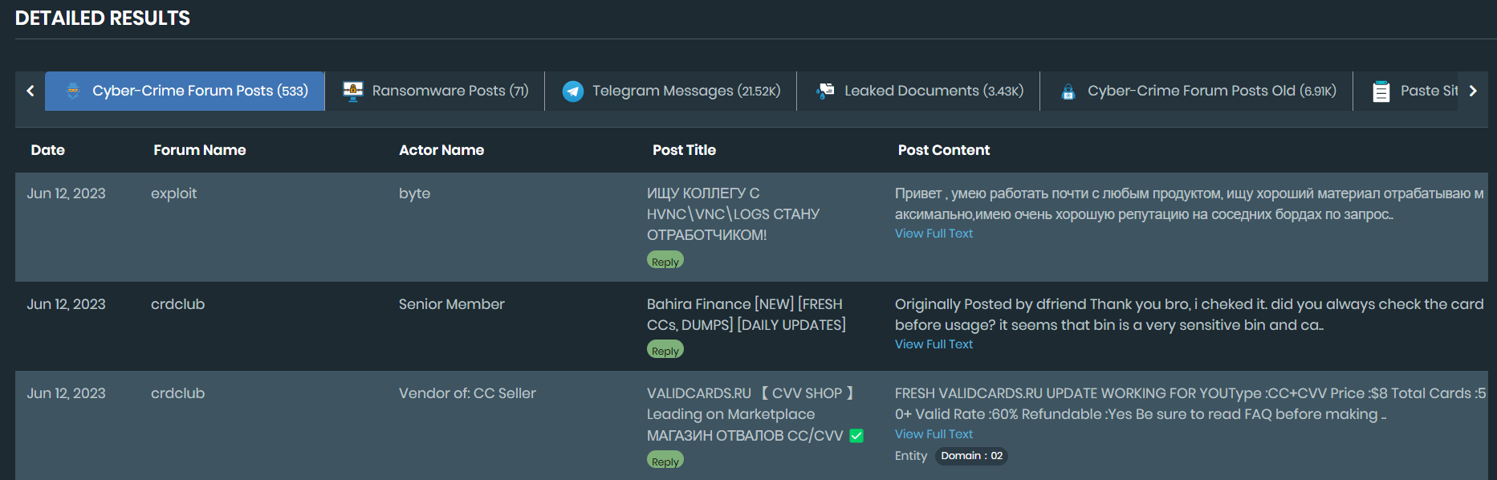View full text of VALIDCARDS.RU post
Screen dimensions: 1497x480
tap(934, 434)
